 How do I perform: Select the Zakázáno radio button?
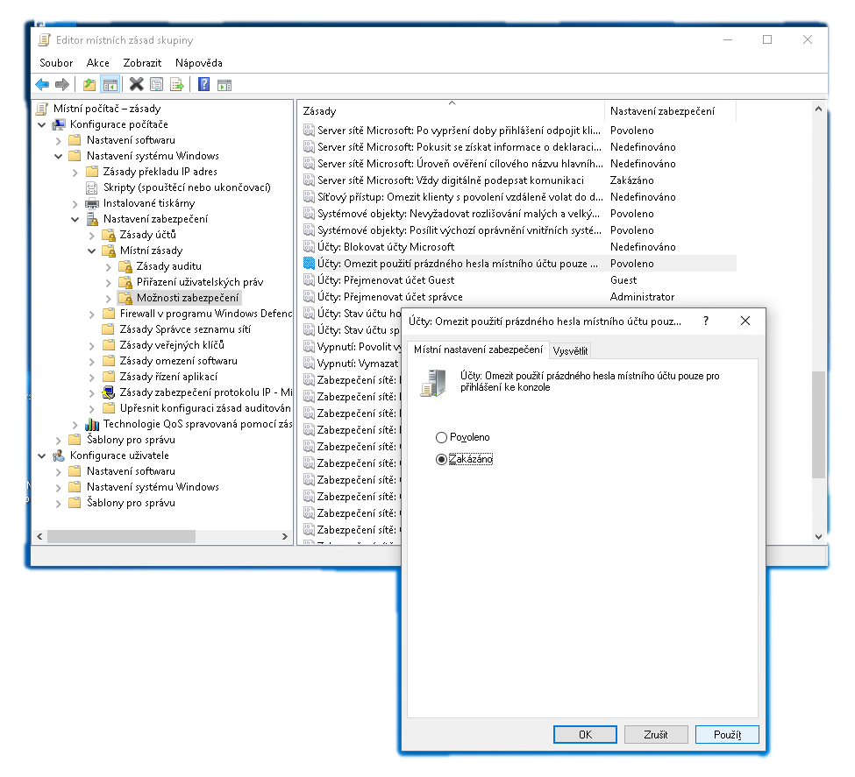click(x=441, y=459)
